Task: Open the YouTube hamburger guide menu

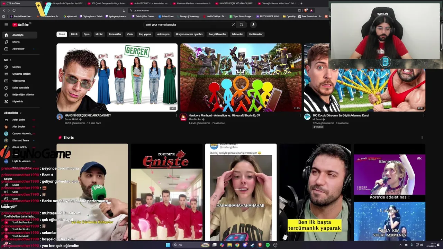Action: (x=6, y=25)
